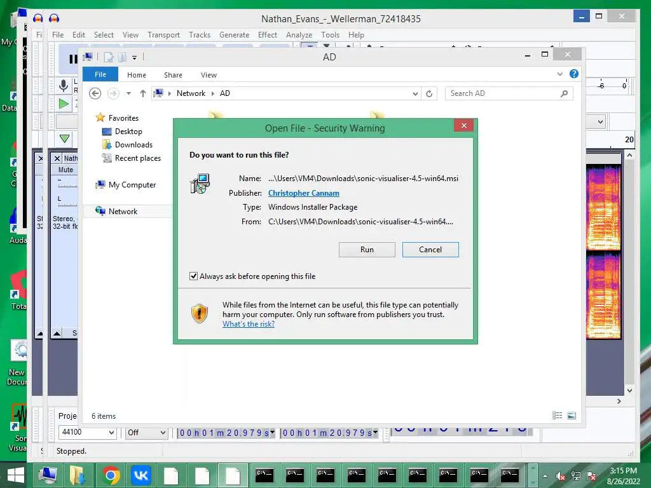Mute the Audacity track
This screenshot has height=488, width=651.
(65, 170)
